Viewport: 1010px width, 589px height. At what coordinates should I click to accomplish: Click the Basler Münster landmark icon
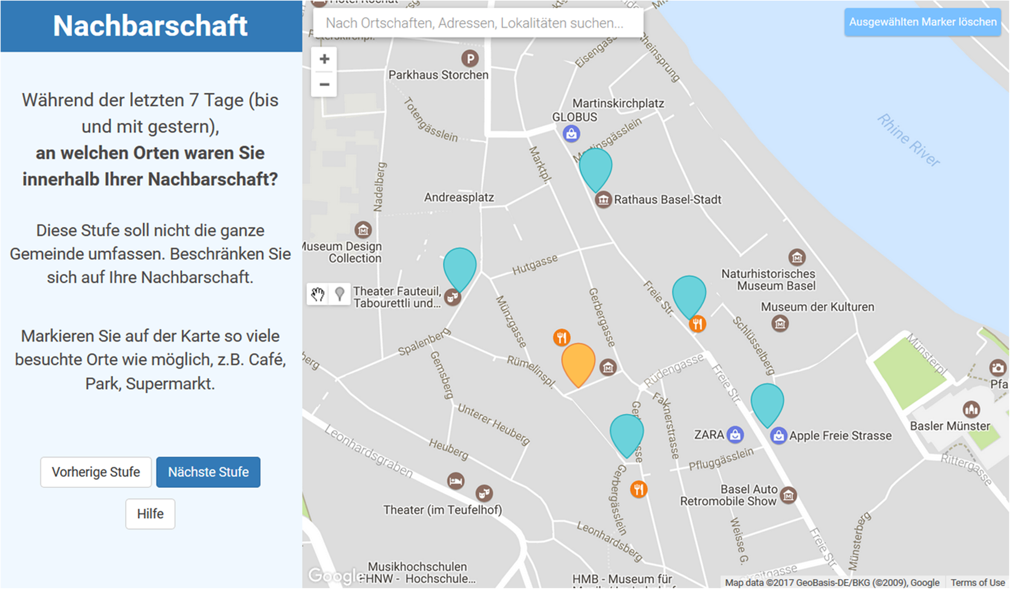pyautogui.click(x=971, y=409)
